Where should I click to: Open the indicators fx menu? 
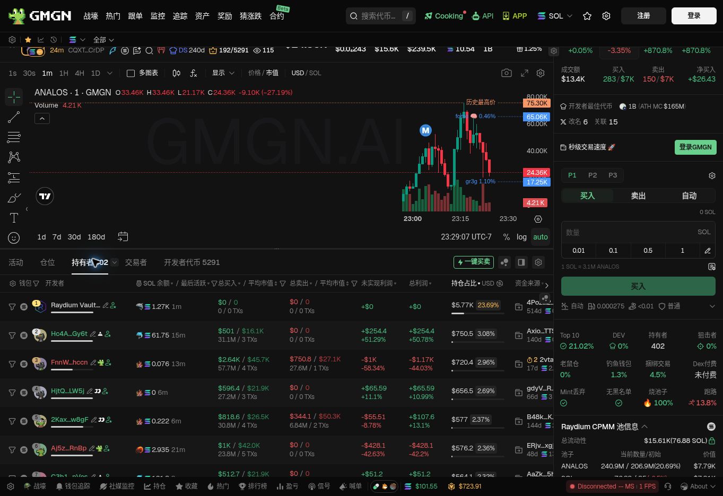[194, 73]
